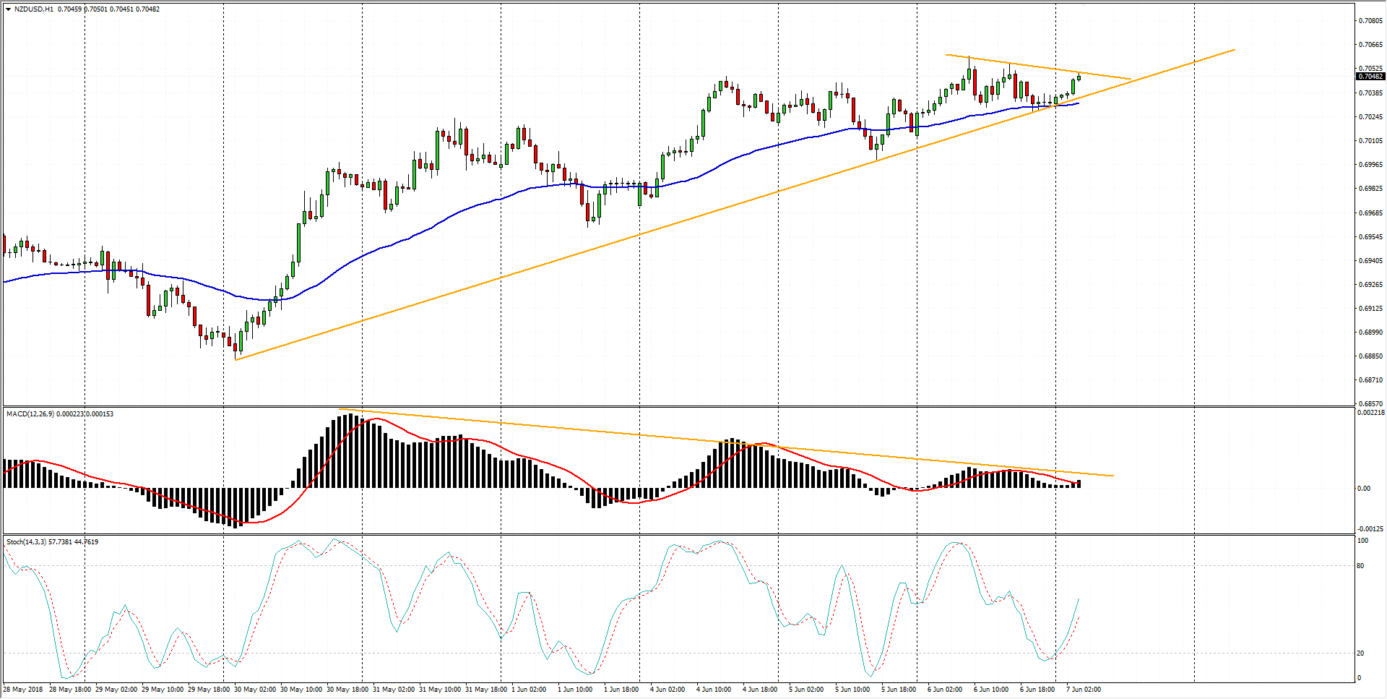
Task: Click price axis label 0.70245
Action: pyautogui.click(x=1370, y=116)
